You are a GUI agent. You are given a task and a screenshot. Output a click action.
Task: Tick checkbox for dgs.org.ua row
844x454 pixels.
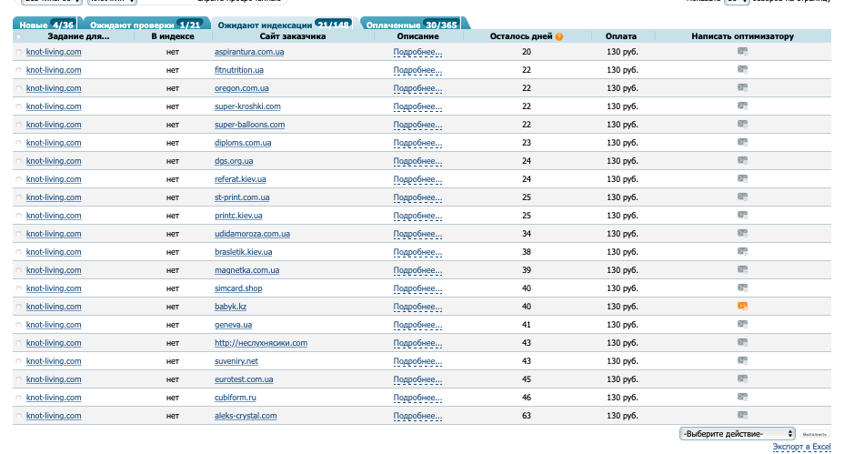(19, 162)
